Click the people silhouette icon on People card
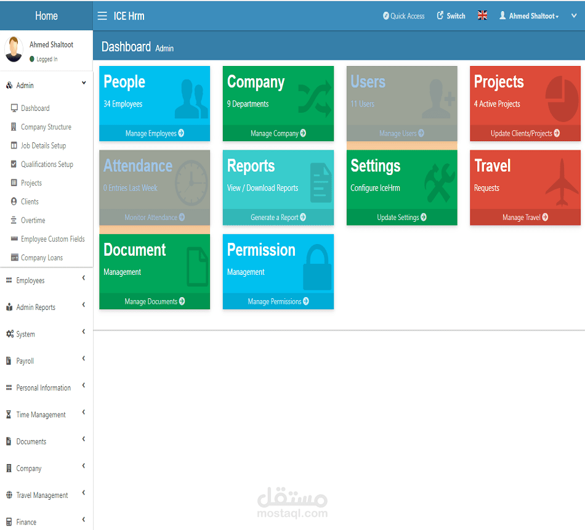The width and height of the screenshot is (585, 530). [192, 98]
